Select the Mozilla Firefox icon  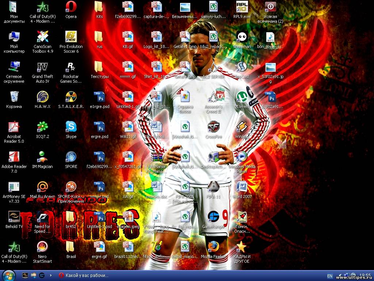213,247
